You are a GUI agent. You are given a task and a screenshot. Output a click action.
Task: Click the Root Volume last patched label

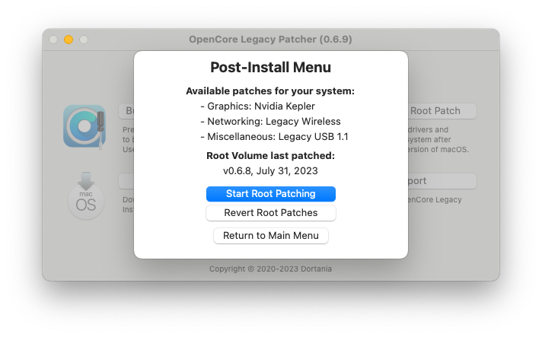pyautogui.click(x=270, y=156)
